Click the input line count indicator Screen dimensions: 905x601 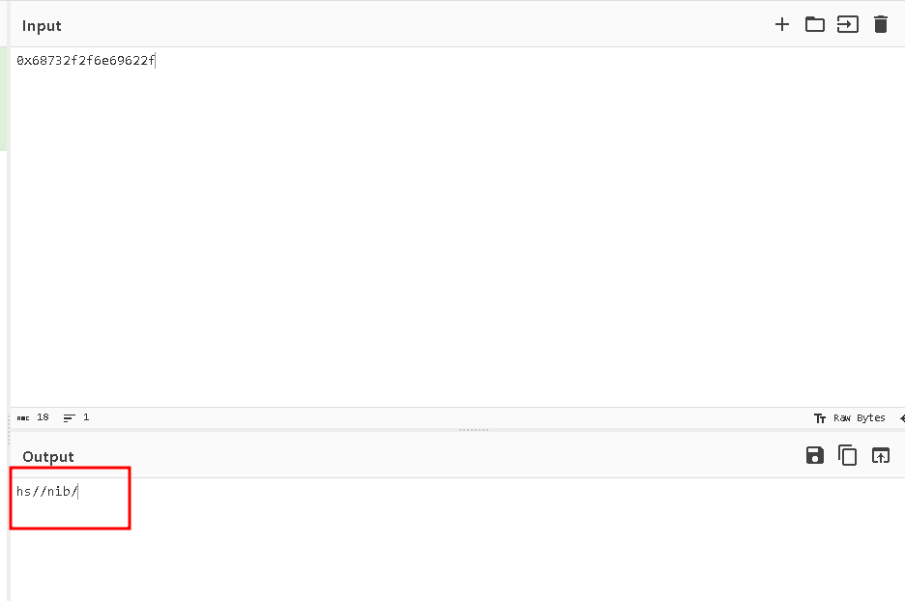(76, 417)
